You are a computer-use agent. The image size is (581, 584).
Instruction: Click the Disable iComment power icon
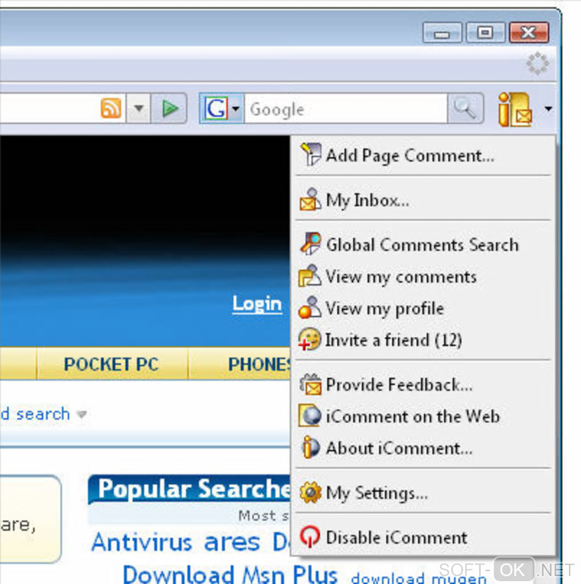(x=310, y=537)
